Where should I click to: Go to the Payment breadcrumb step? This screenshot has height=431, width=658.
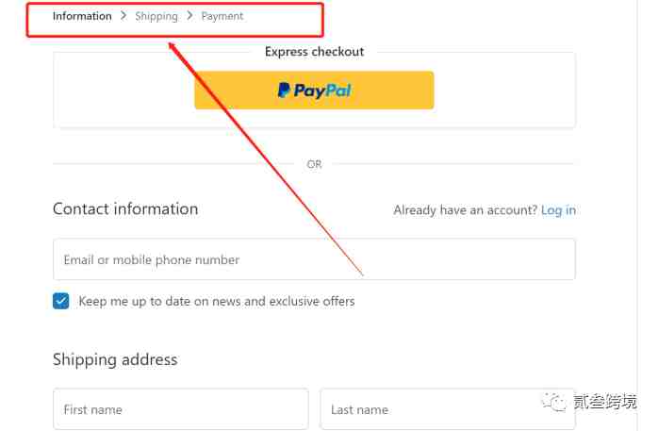tap(222, 16)
